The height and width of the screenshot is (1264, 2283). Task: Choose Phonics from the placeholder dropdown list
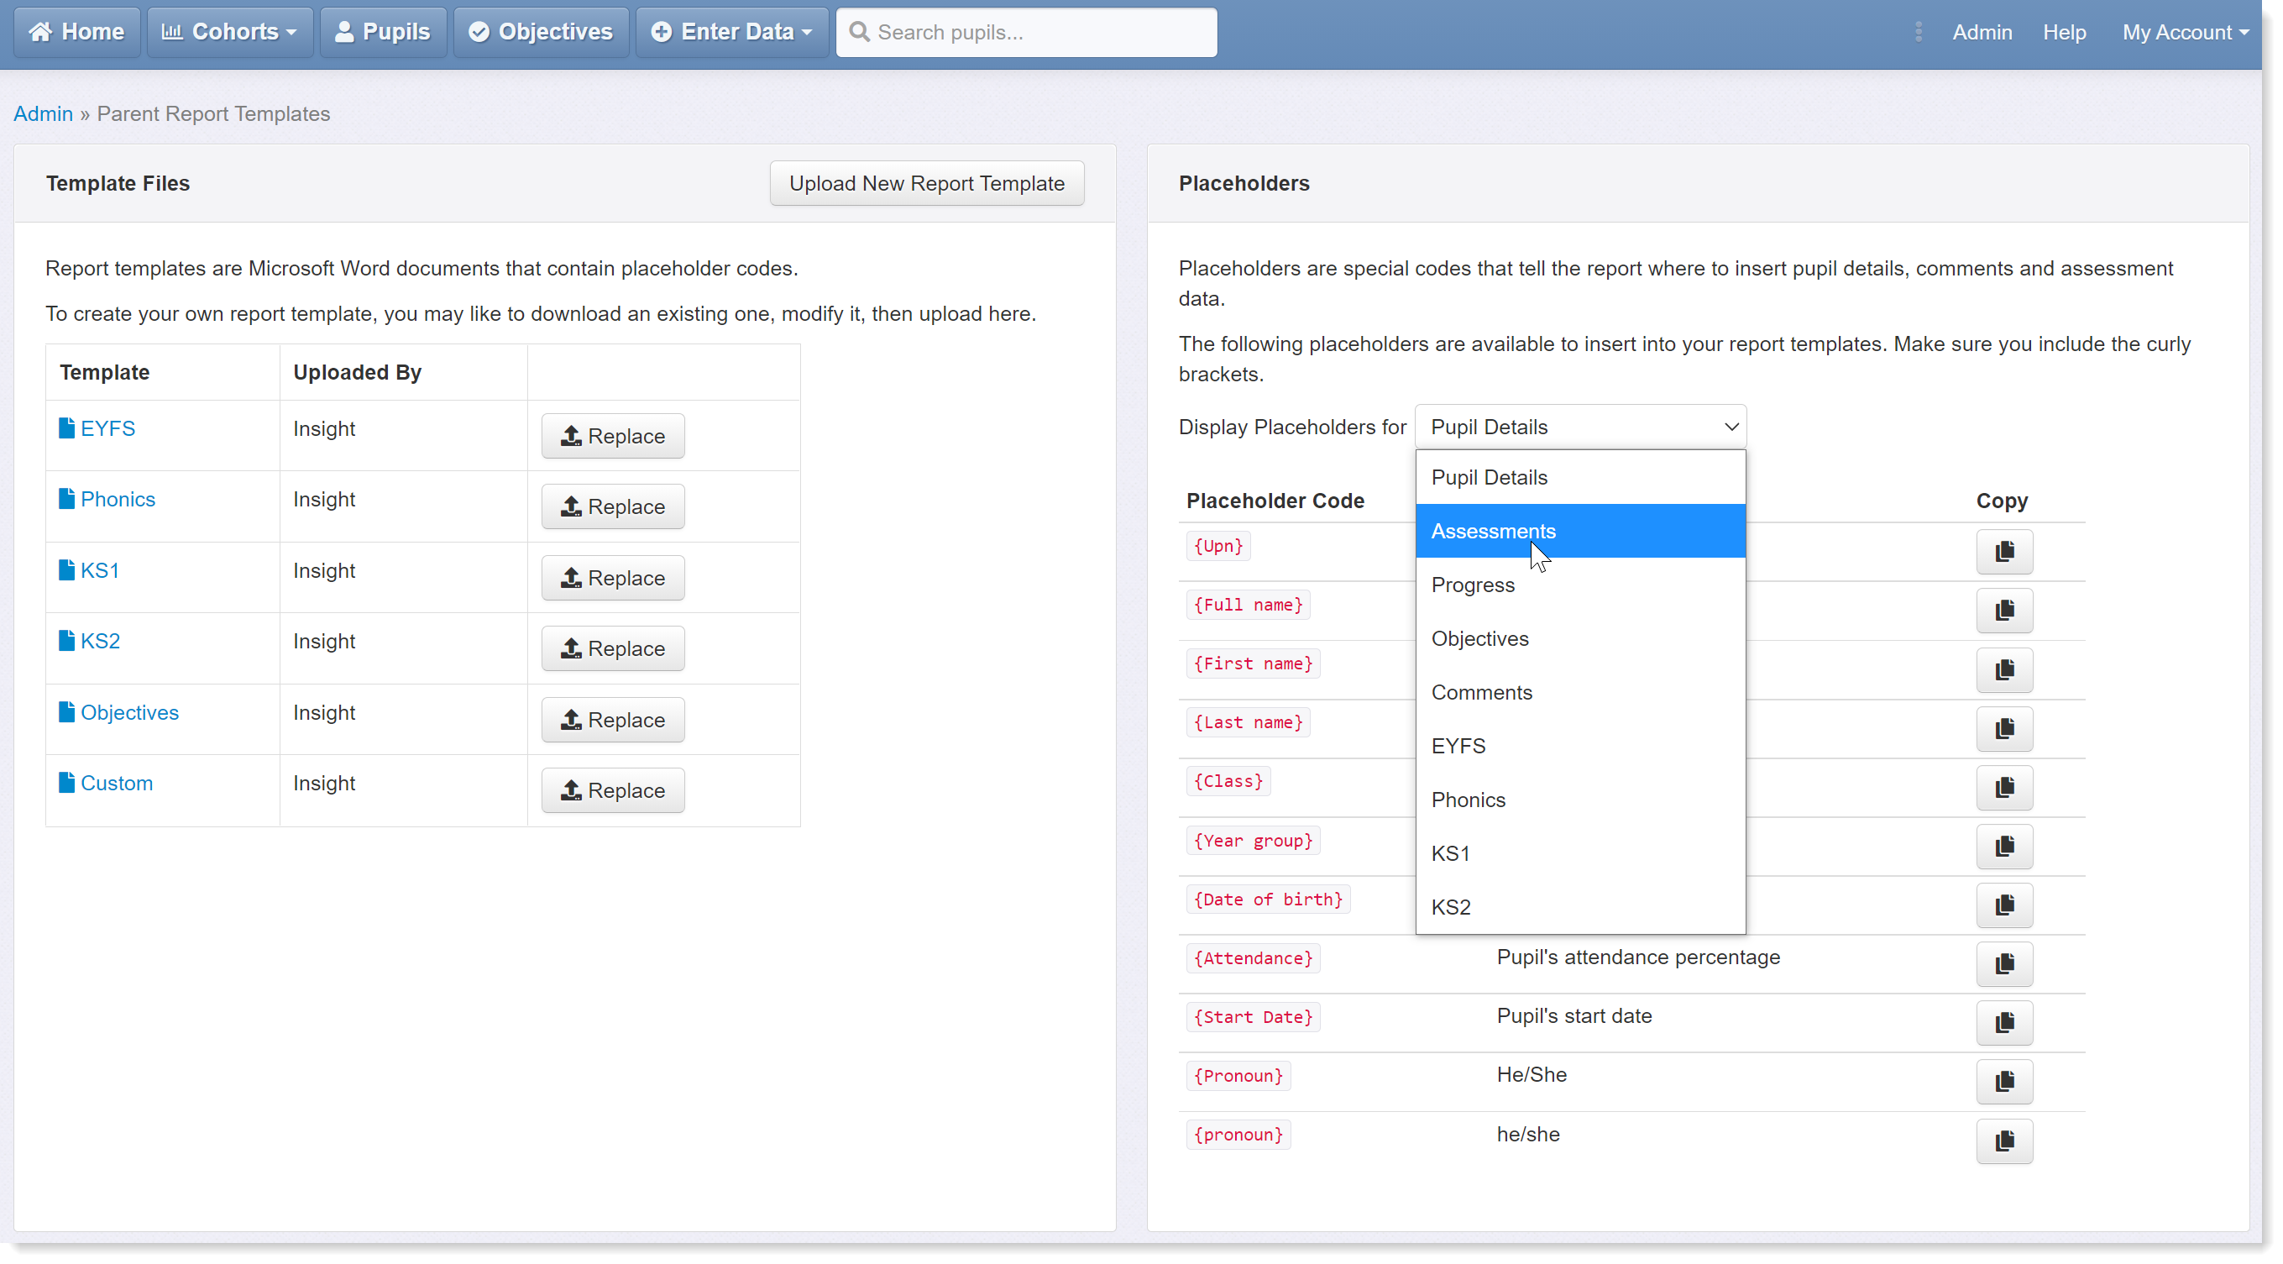[x=1580, y=800]
